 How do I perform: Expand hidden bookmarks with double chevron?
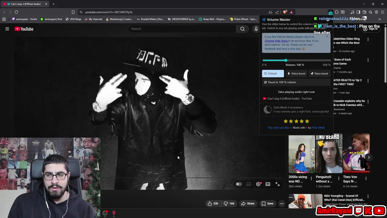[x=379, y=19]
